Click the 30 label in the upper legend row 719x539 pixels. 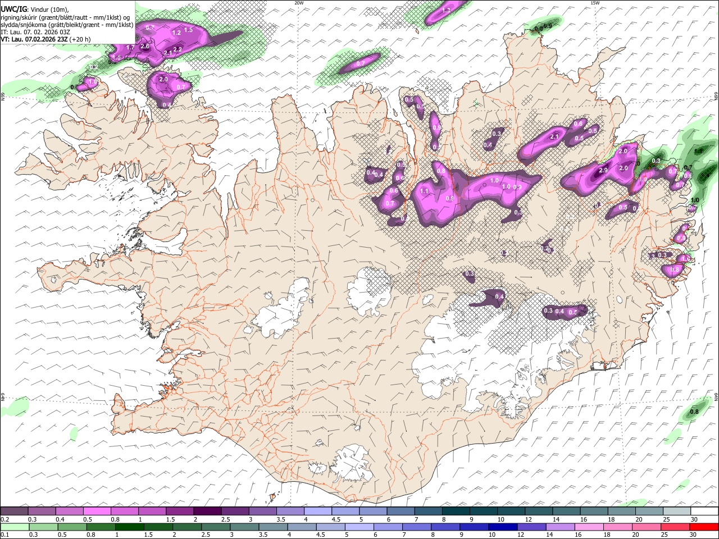pos(694,519)
